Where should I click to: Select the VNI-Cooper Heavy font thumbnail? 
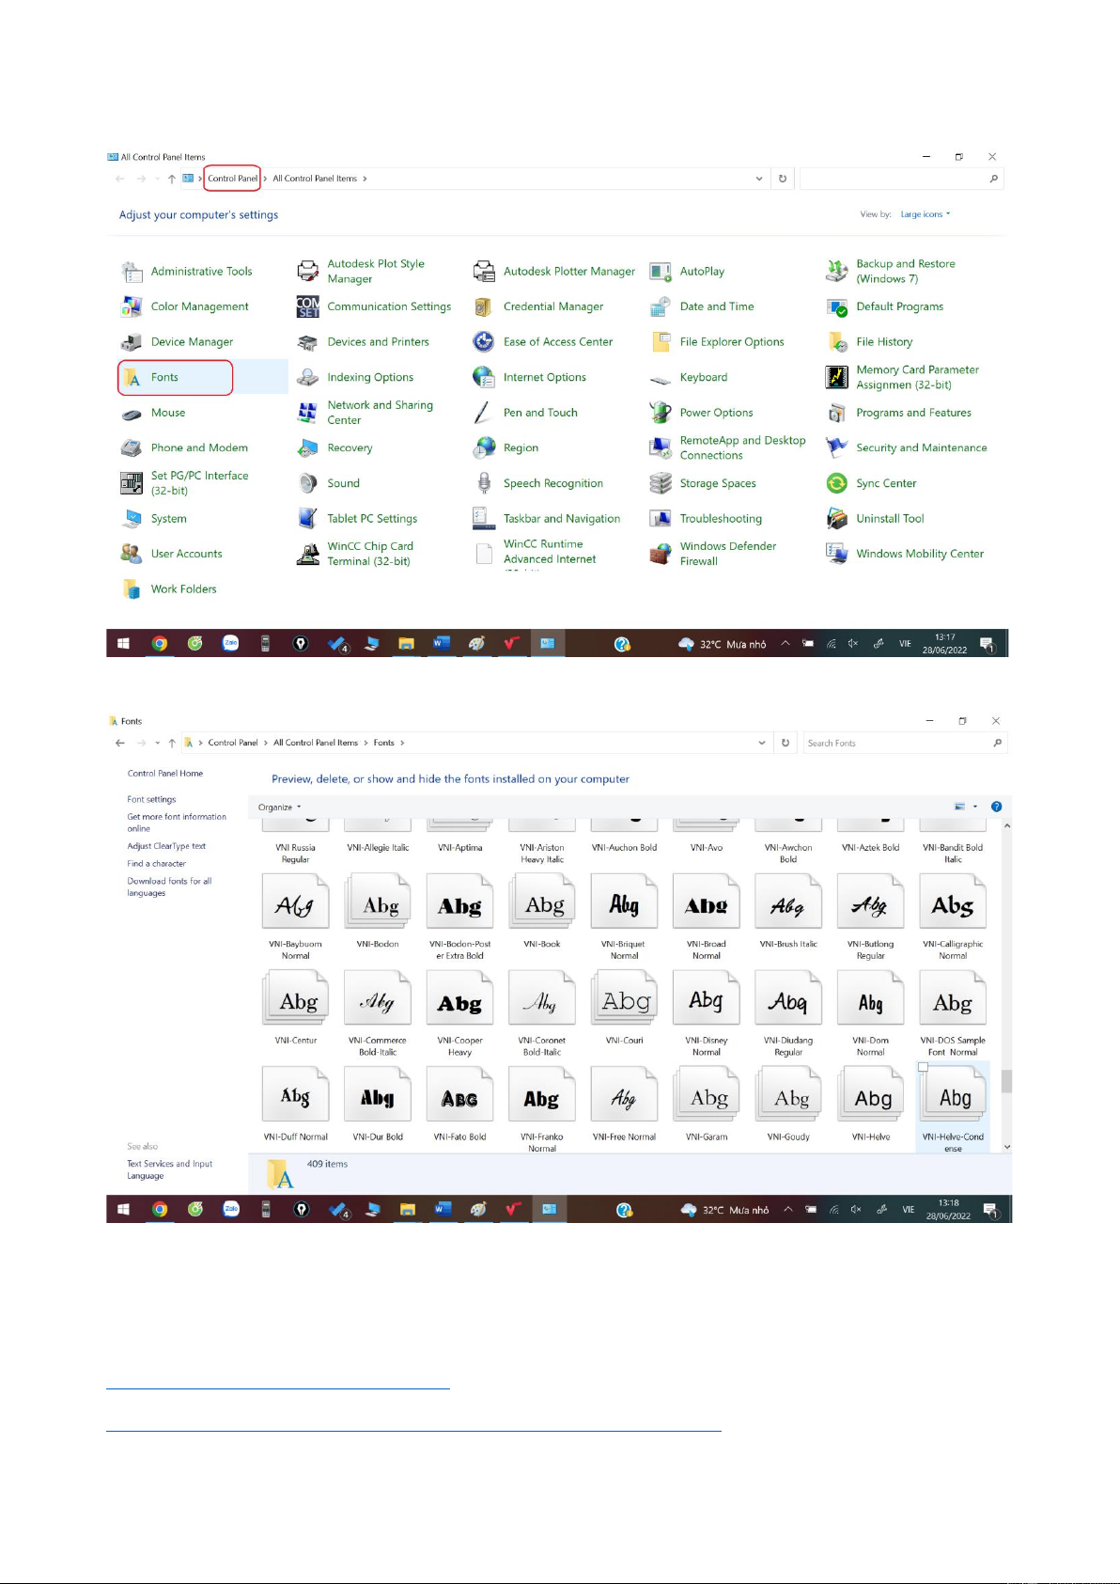tap(459, 1004)
